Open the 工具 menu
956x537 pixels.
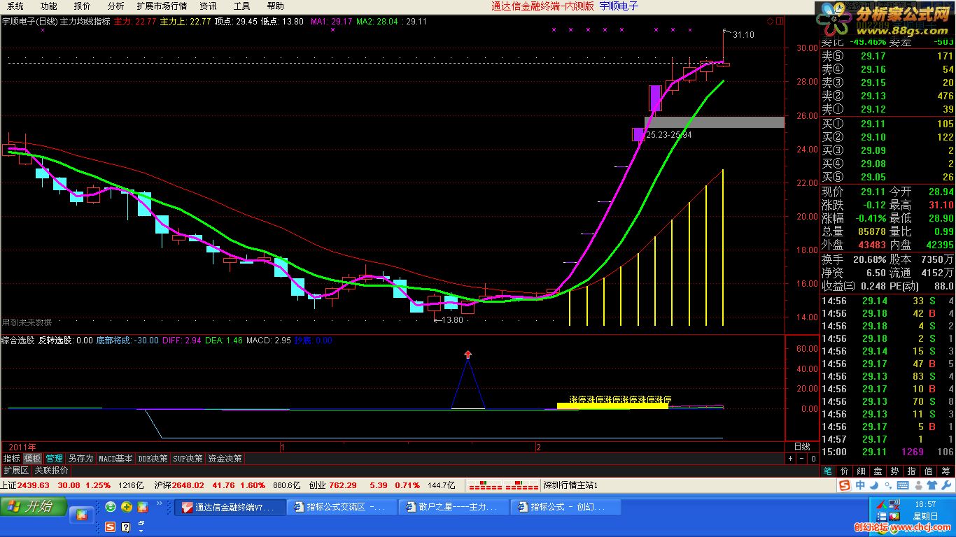[x=241, y=6]
